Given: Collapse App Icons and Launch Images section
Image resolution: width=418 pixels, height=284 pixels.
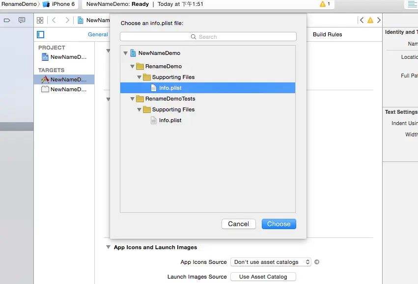Looking at the screenshot, I should tap(108, 247).
